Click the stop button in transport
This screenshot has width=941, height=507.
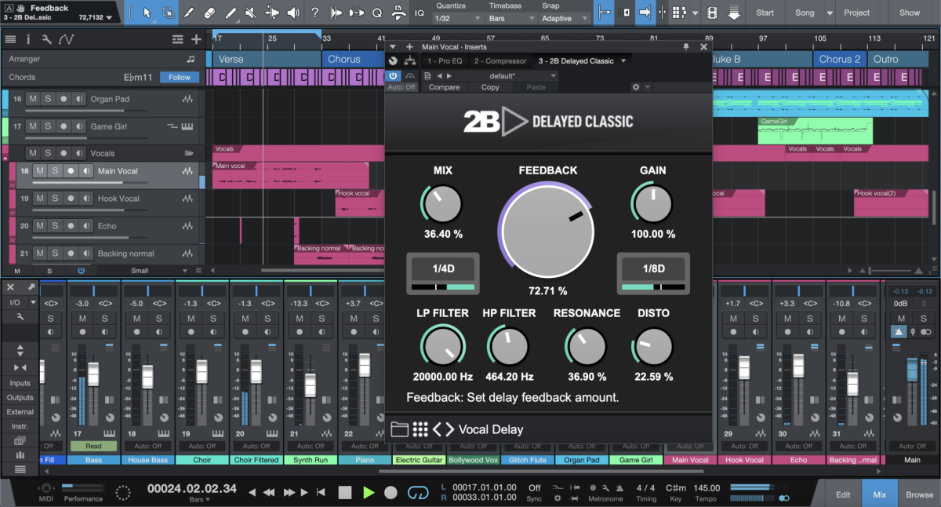click(345, 493)
